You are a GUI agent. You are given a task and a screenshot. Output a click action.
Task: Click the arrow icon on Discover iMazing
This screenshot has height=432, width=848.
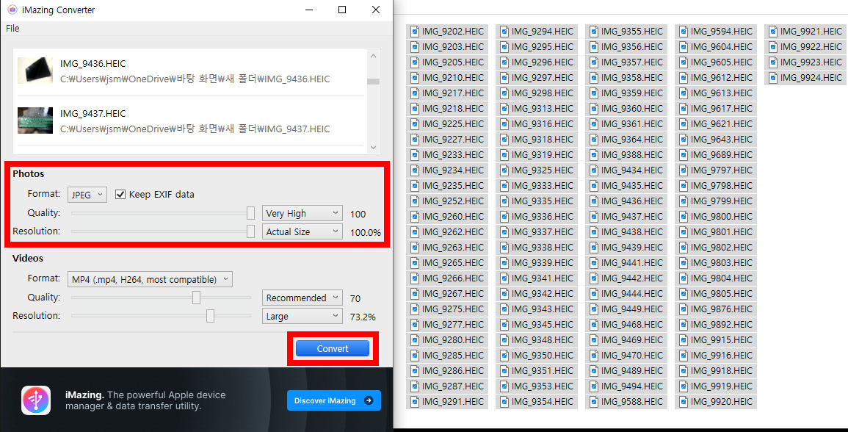(x=369, y=400)
